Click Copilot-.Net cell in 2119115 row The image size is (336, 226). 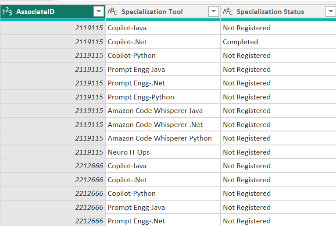pyautogui.click(x=163, y=42)
